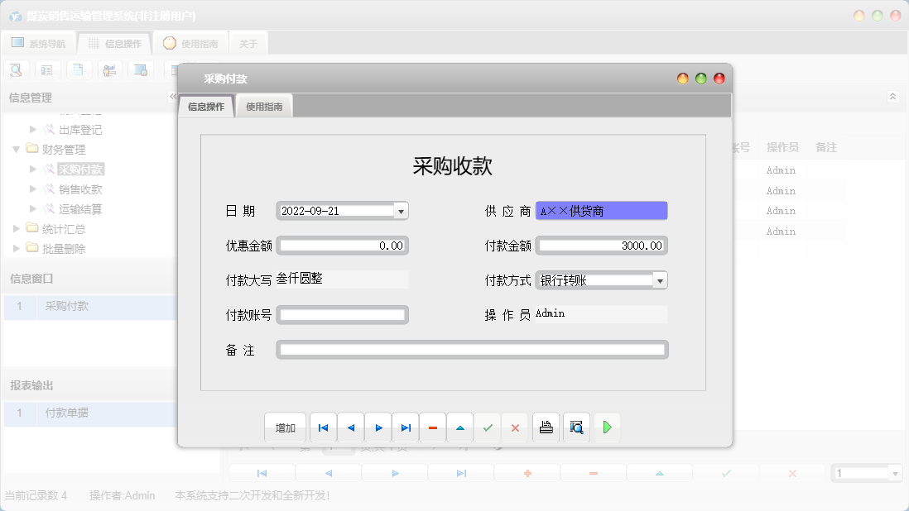
Task: Click the 增加 add button
Action: coord(285,427)
